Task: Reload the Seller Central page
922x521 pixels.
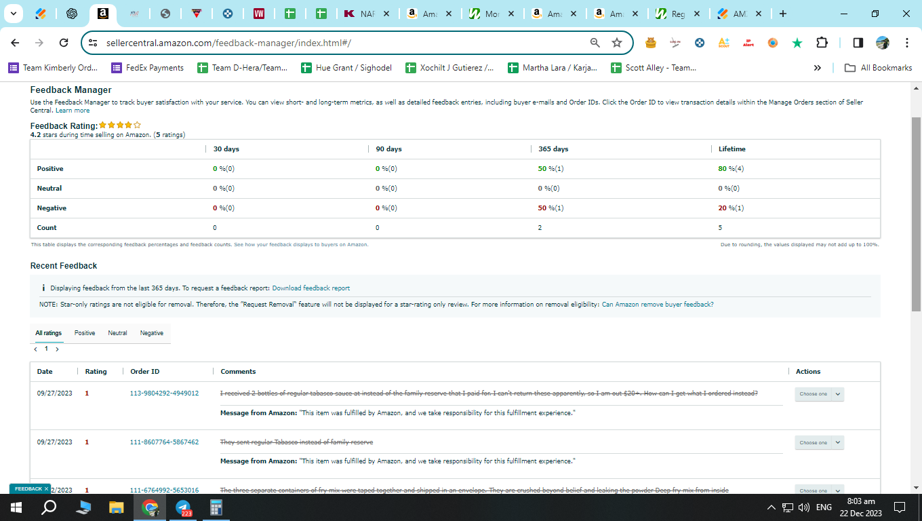Action: click(x=64, y=43)
